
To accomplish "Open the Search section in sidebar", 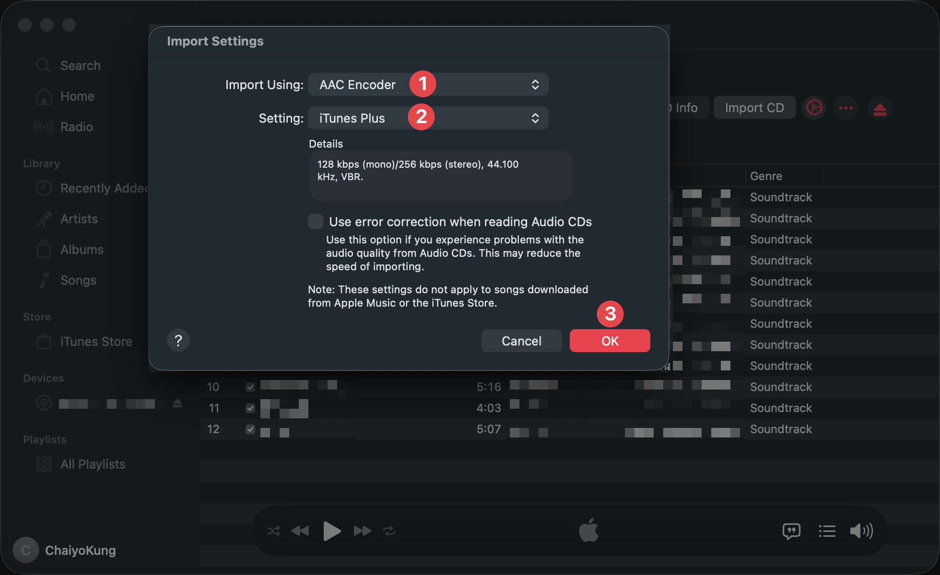I will tap(80, 65).
